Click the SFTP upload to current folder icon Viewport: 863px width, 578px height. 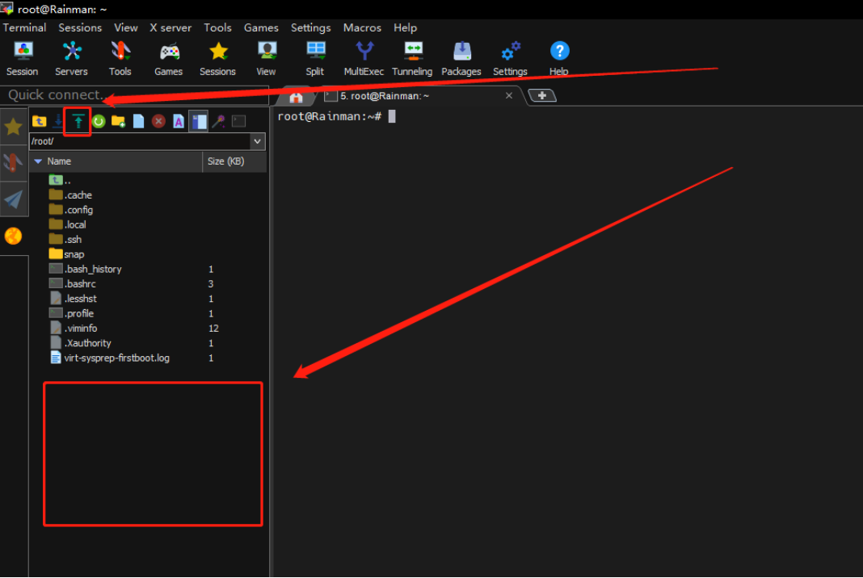pyautogui.click(x=78, y=121)
